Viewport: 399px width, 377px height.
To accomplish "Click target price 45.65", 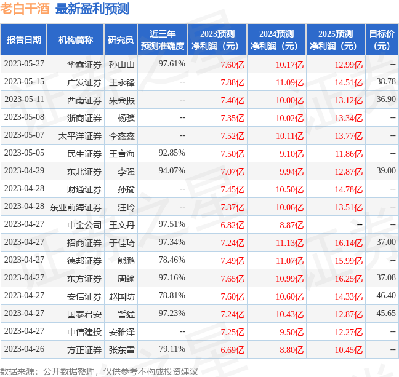I will 386,313.
